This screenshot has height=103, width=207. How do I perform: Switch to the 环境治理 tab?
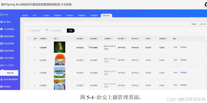tap(94, 15)
